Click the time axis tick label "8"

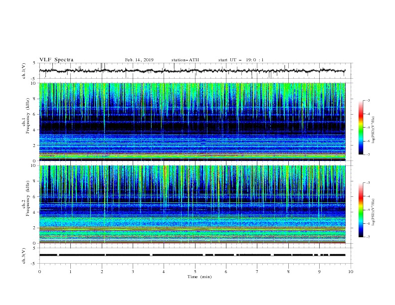(288, 272)
